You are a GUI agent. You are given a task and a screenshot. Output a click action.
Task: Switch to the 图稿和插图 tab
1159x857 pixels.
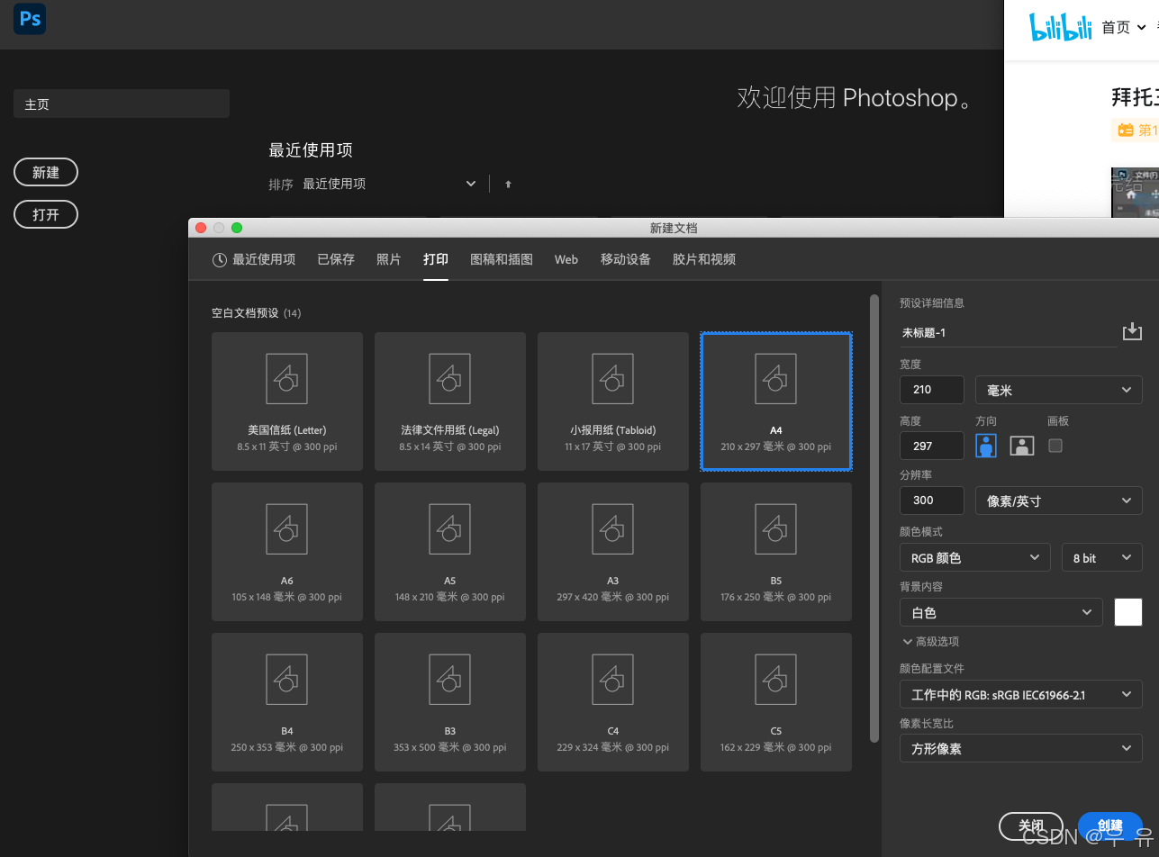(x=502, y=259)
